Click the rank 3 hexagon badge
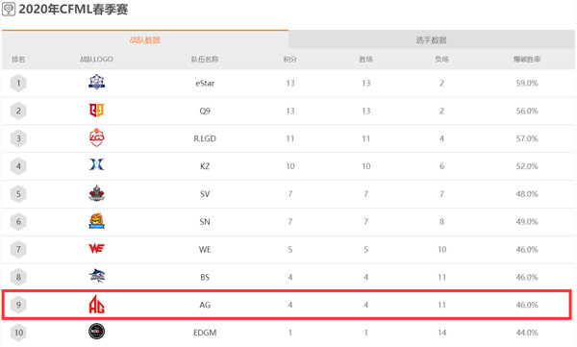This screenshot has width=577, height=347. tap(18, 138)
